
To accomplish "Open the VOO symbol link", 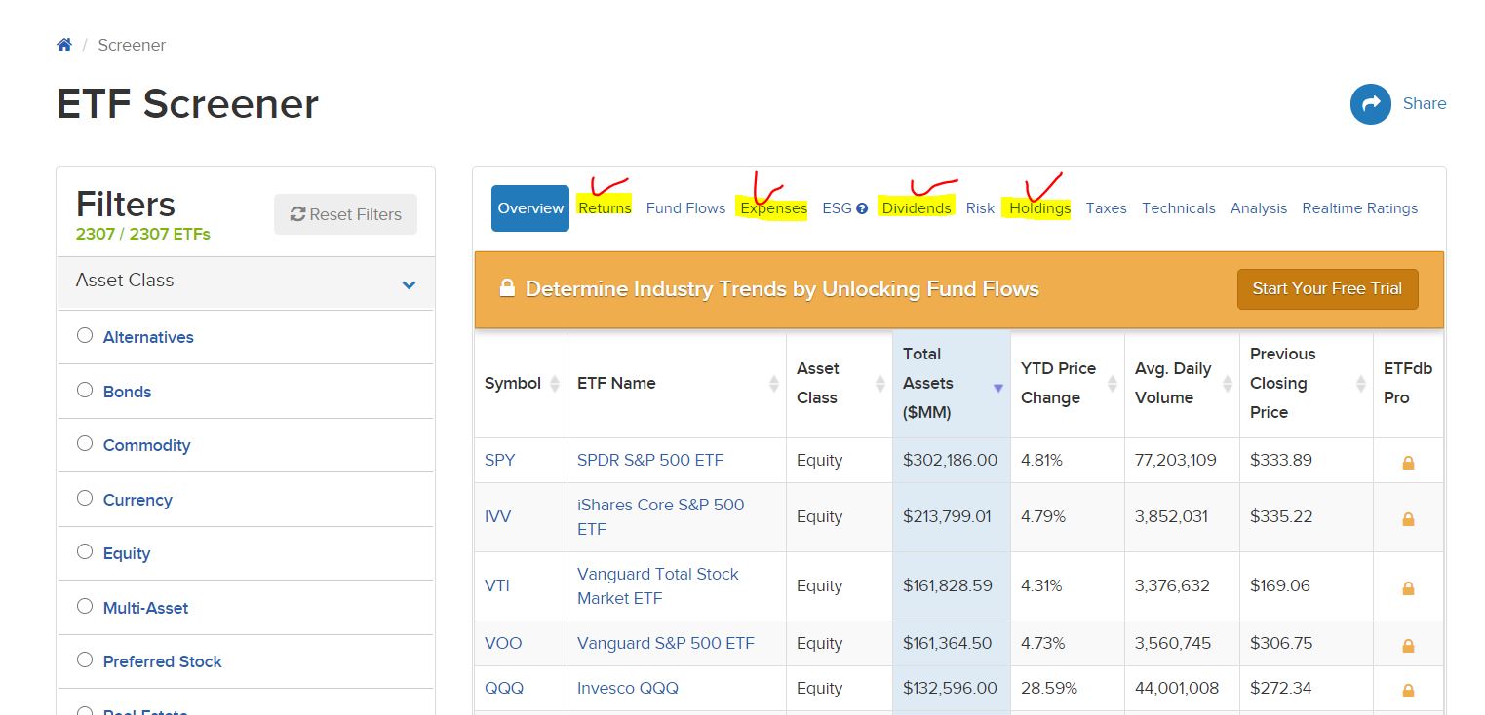I will tap(503, 643).
